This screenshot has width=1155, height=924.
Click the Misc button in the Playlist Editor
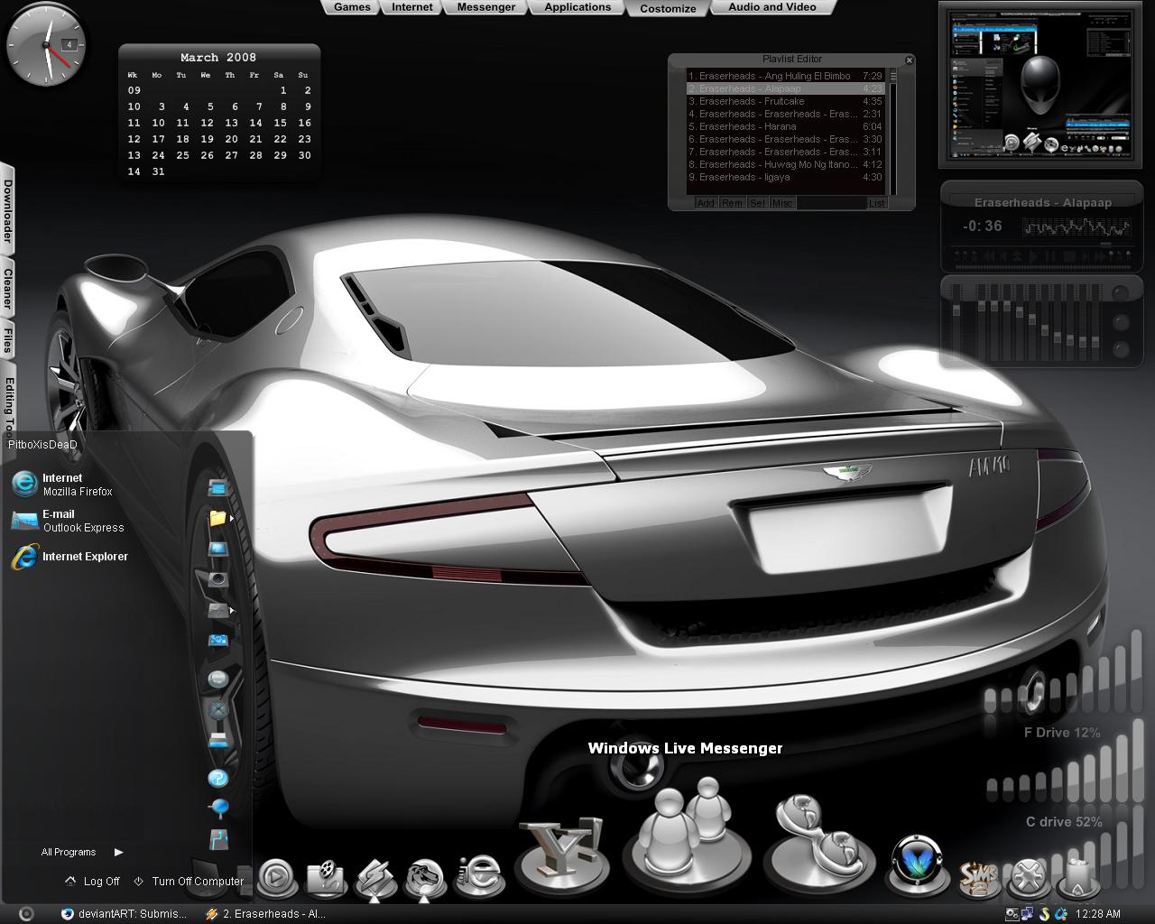click(x=782, y=203)
